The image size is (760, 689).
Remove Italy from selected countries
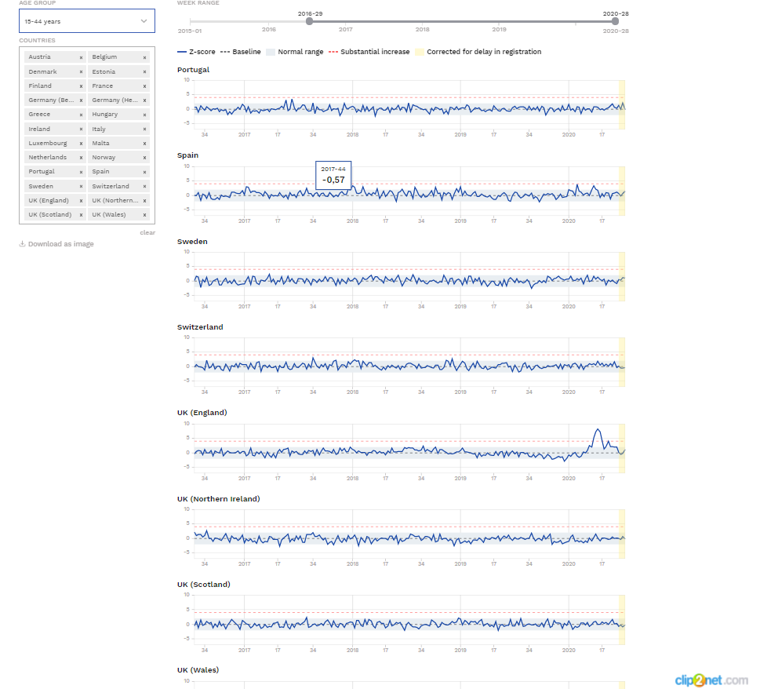click(x=144, y=129)
